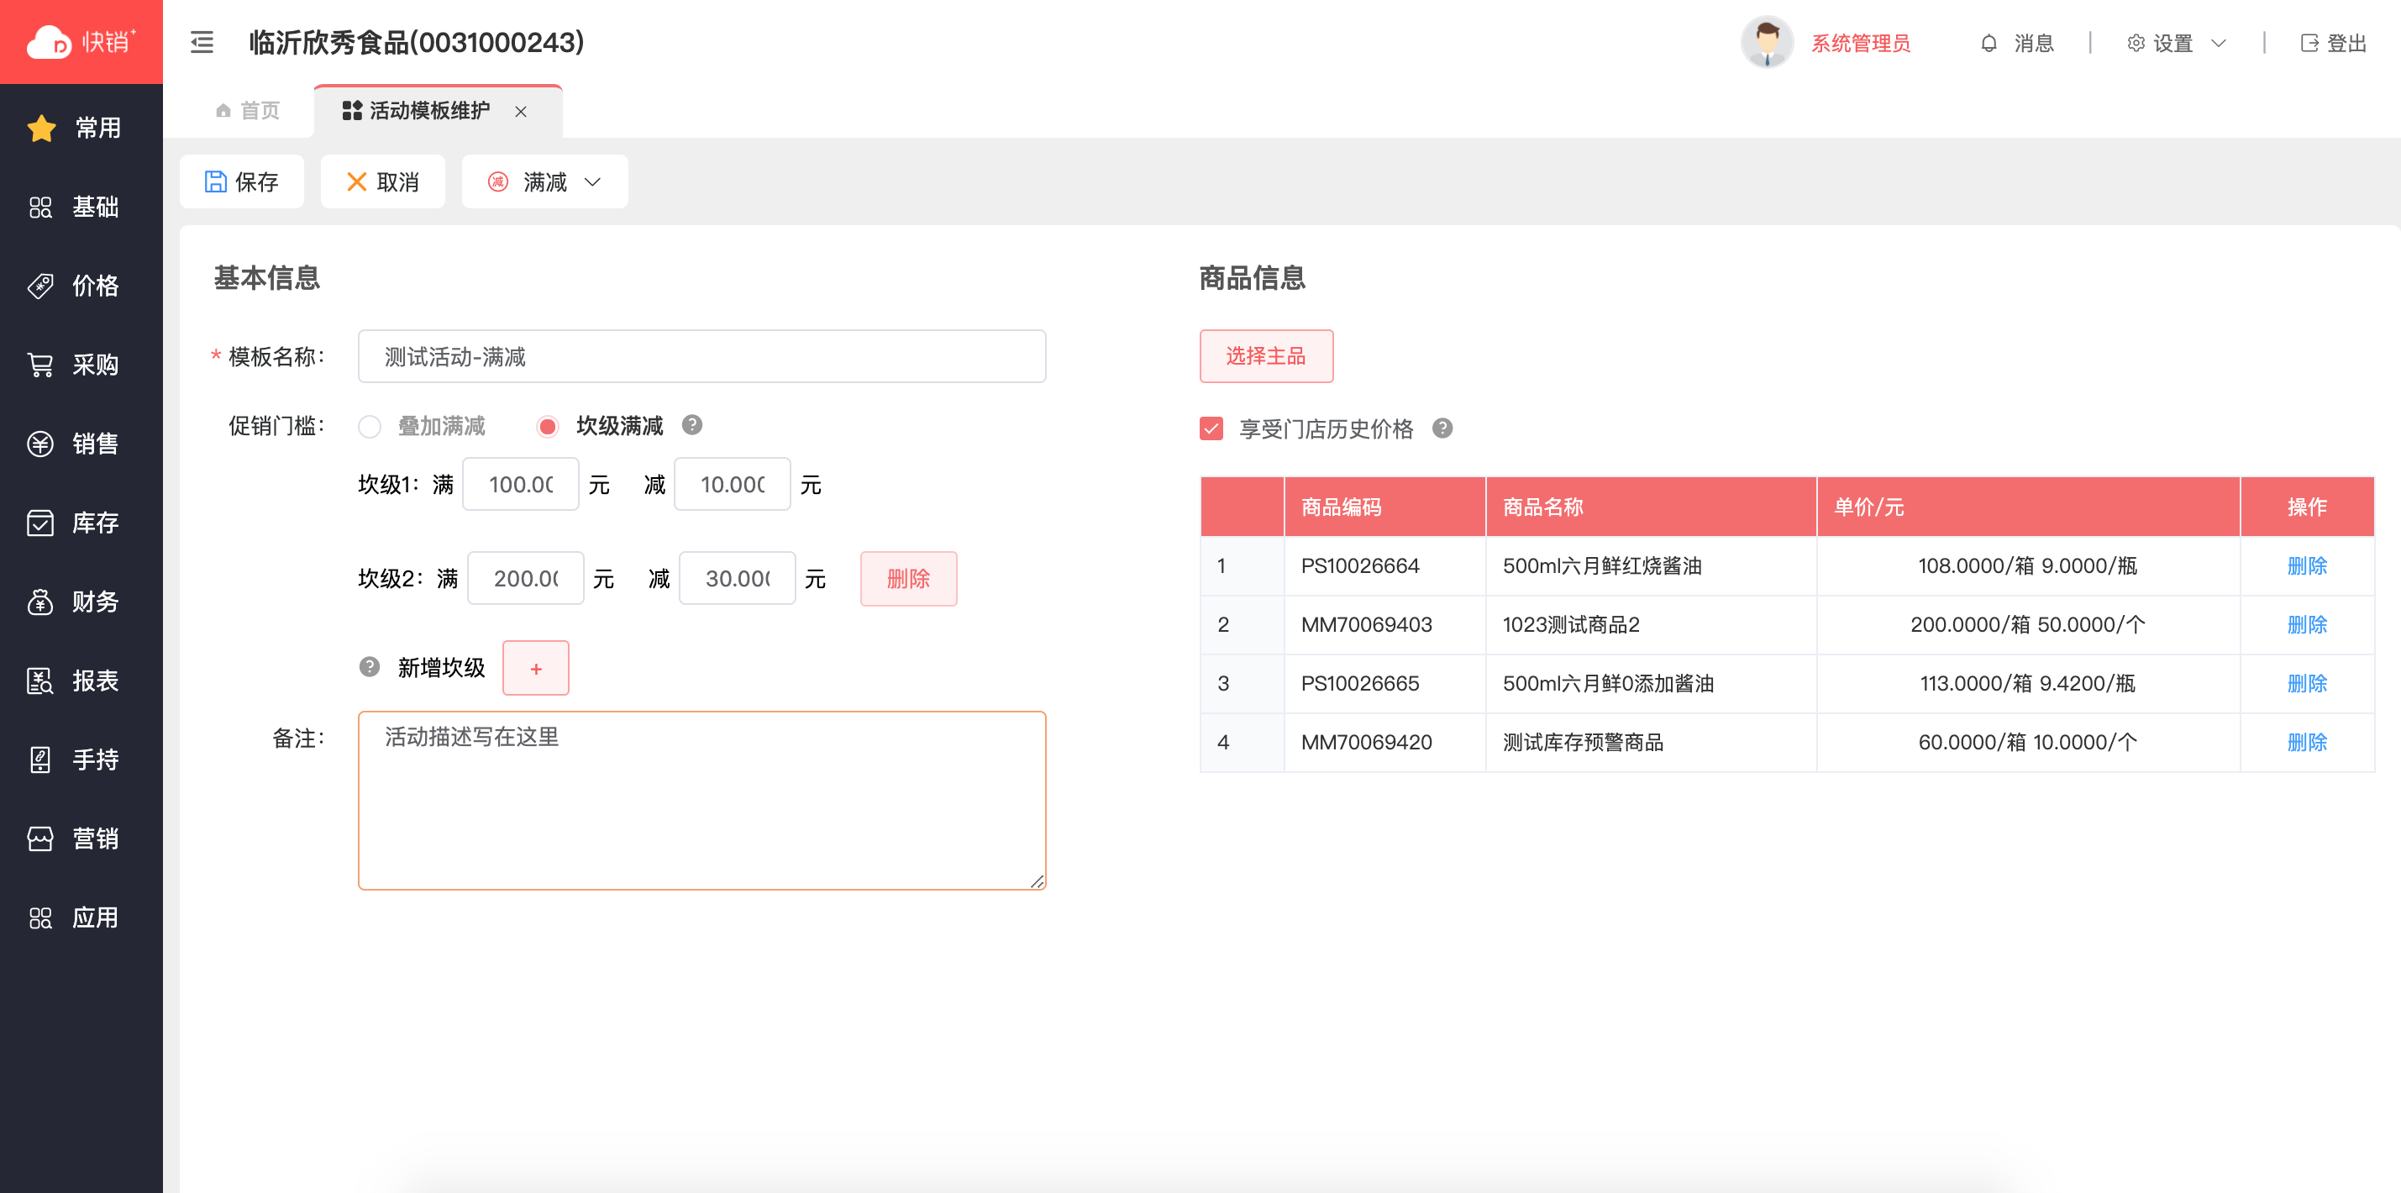The height and width of the screenshot is (1193, 2401).
Task: Switch to the 首页 tab
Action: pyautogui.click(x=248, y=111)
